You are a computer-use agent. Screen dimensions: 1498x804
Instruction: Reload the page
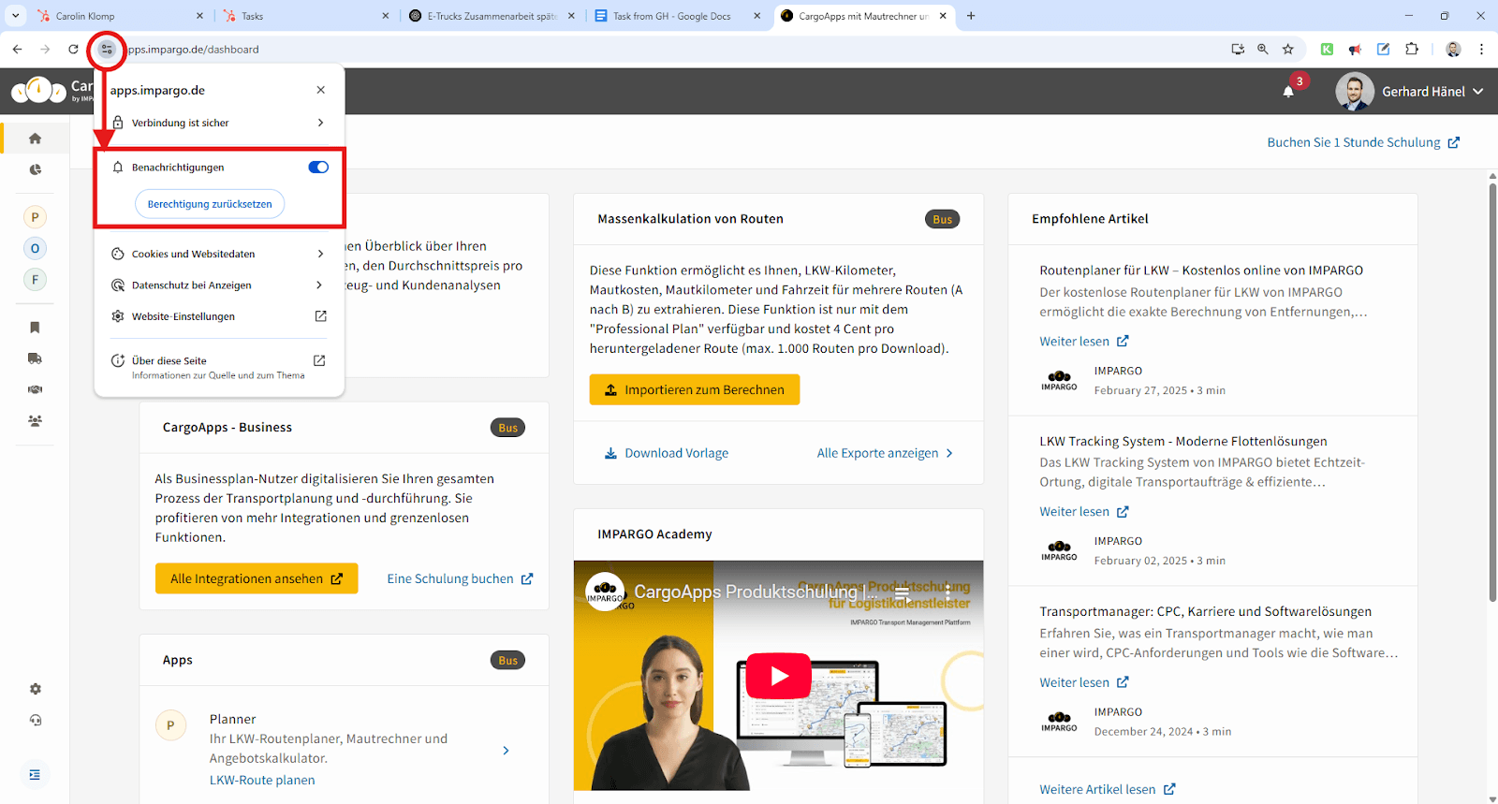click(73, 50)
